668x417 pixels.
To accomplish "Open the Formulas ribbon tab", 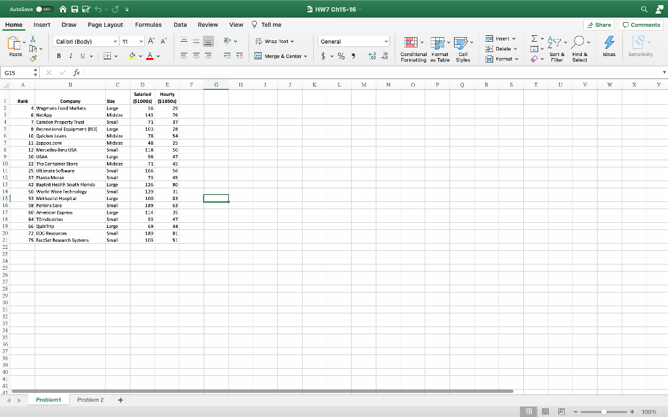I will (148, 25).
